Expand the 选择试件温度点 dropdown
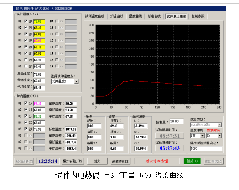 tap(76, 81)
